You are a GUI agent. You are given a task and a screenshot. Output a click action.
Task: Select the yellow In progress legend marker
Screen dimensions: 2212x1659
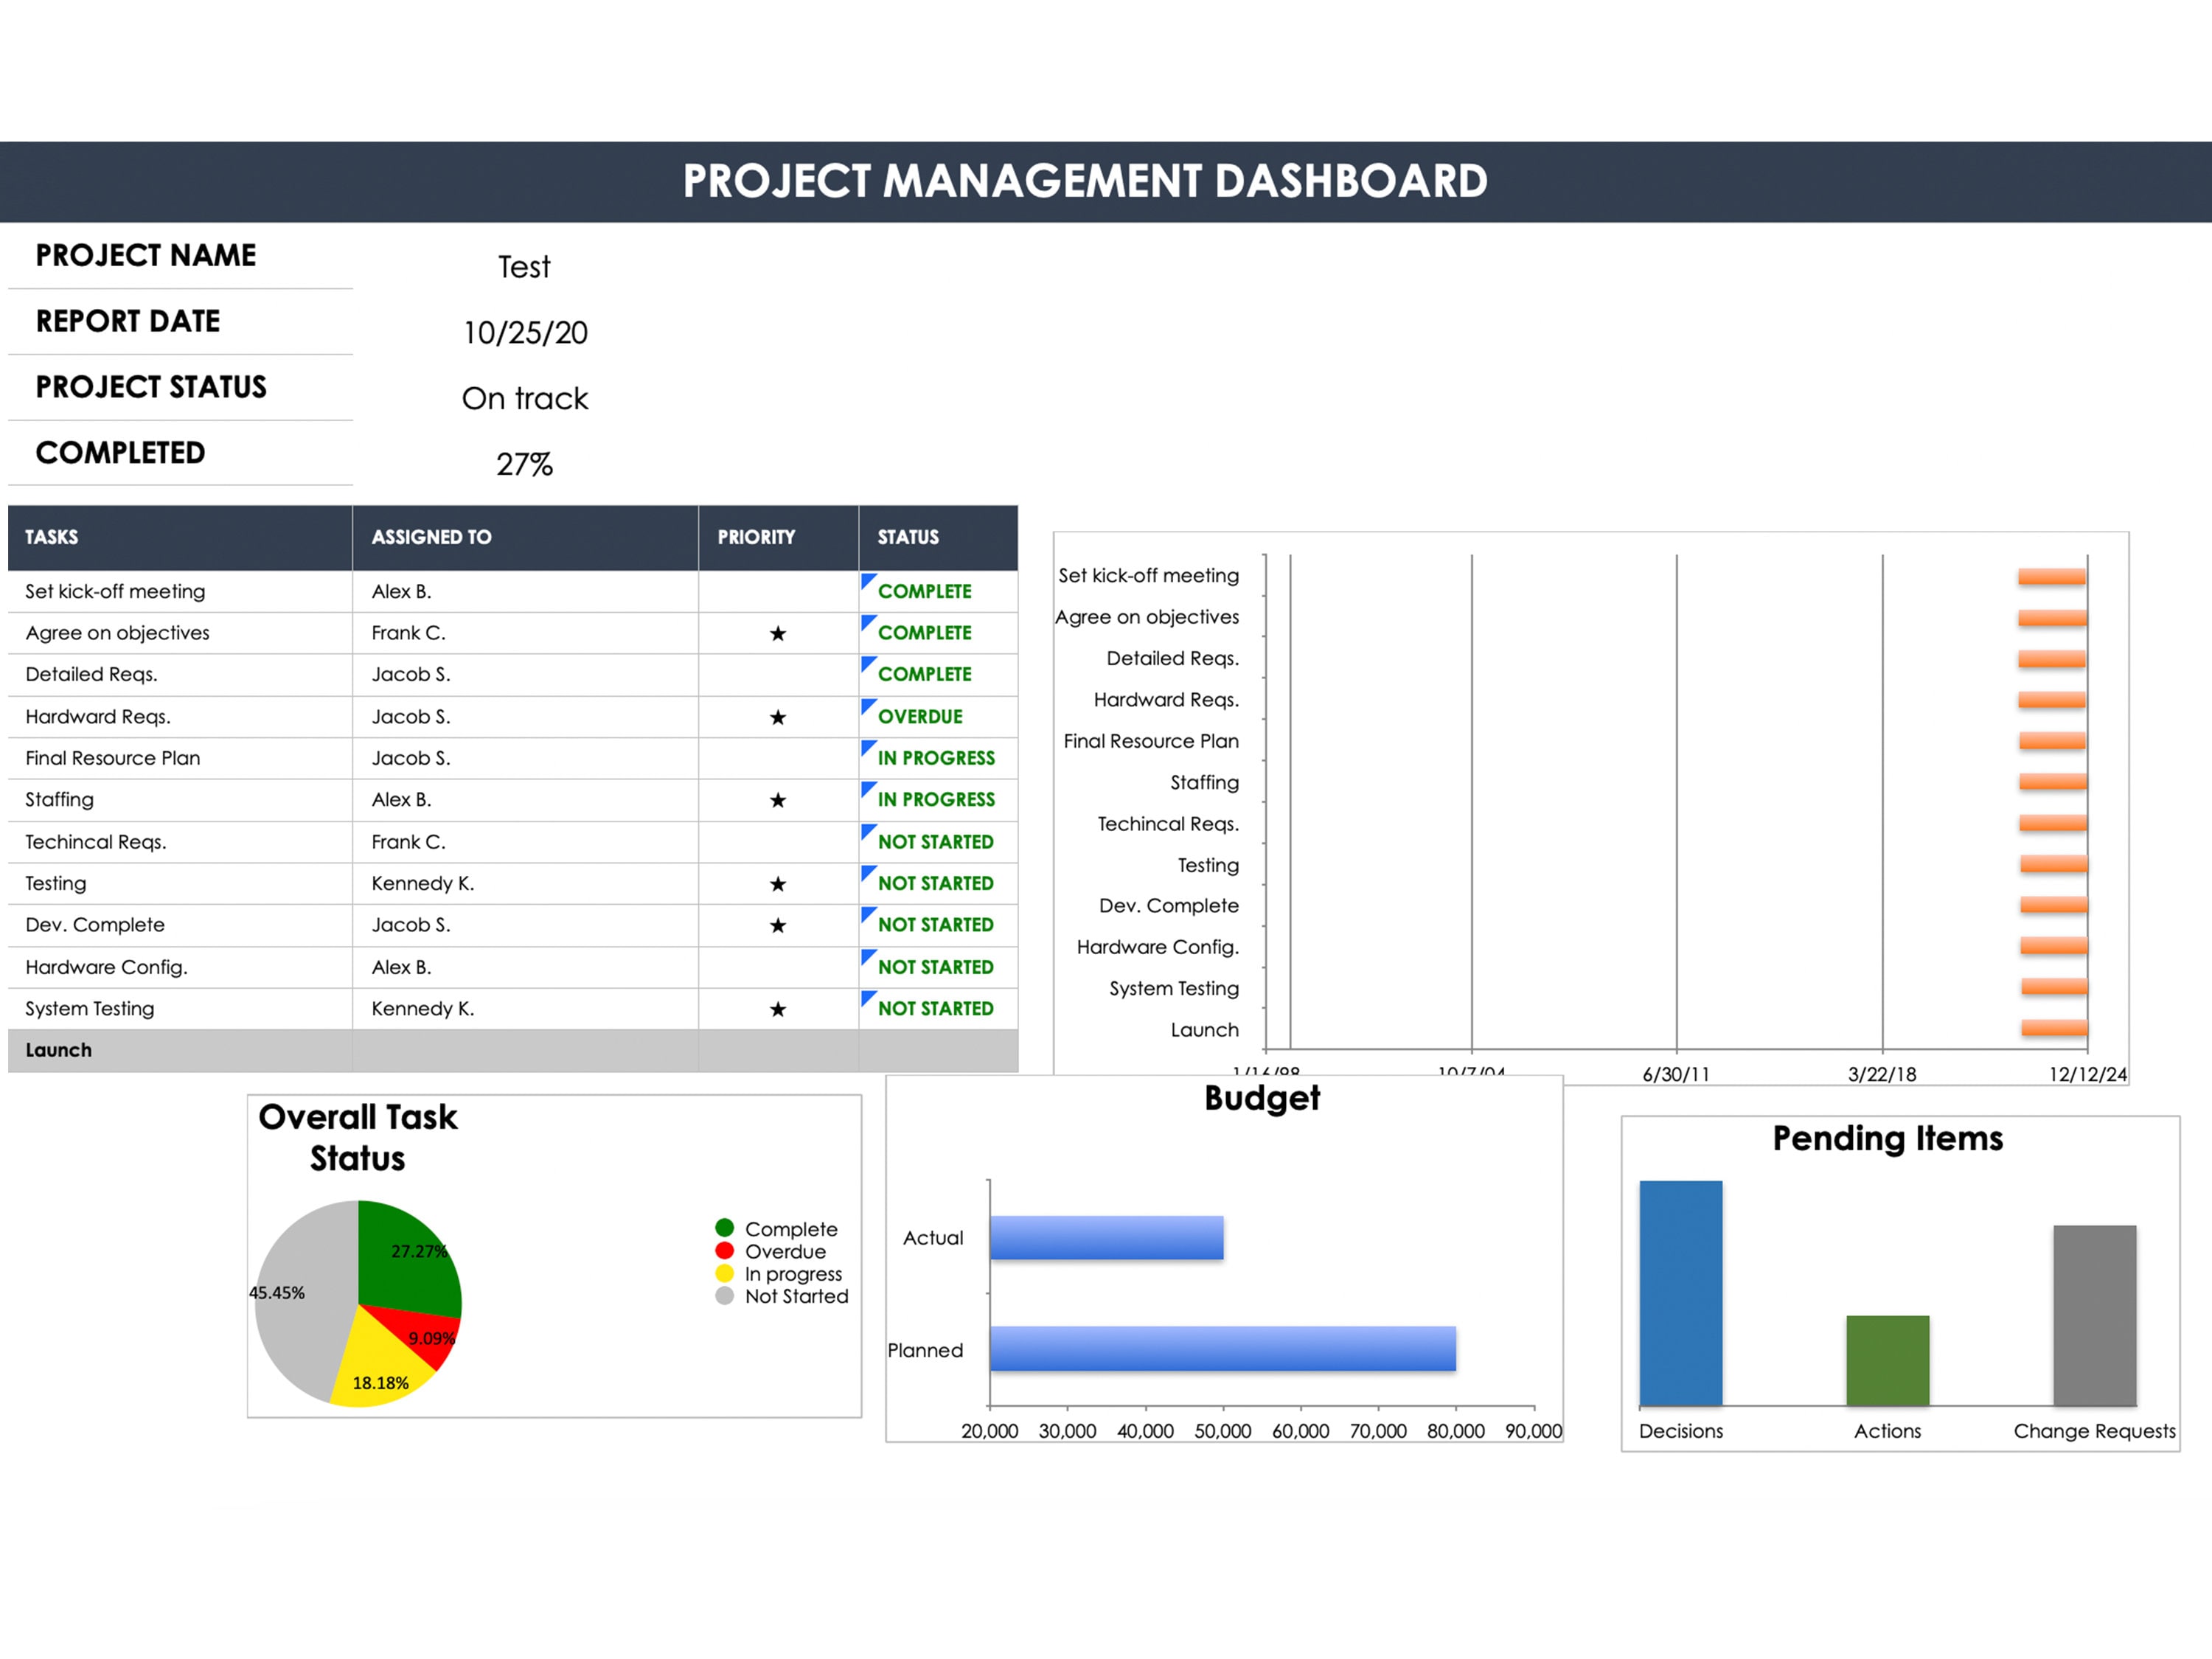[725, 1274]
